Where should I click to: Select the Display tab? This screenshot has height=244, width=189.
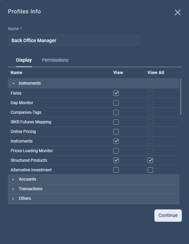pyautogui.click(x=24, y=60)
